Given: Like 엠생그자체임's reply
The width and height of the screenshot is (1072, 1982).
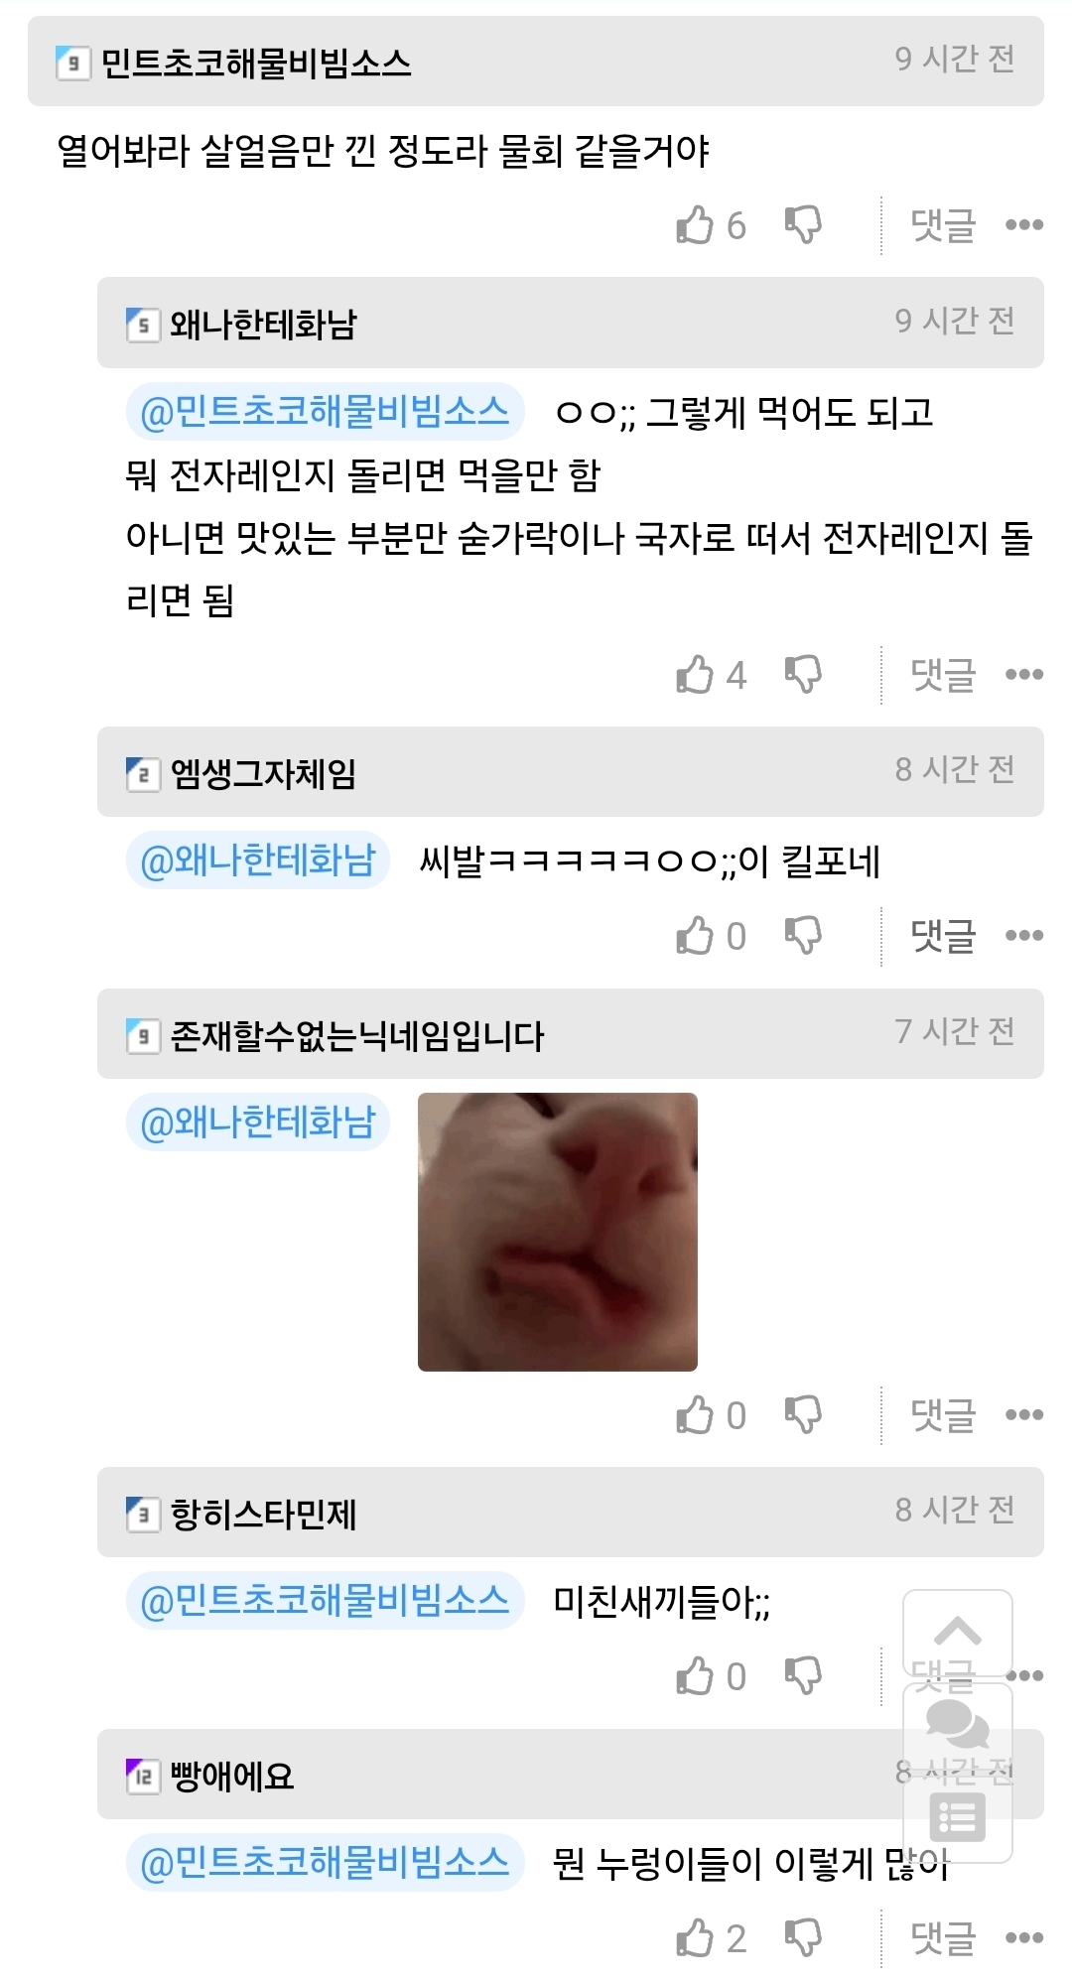Looking at the screenshot, I should [695, 936].
